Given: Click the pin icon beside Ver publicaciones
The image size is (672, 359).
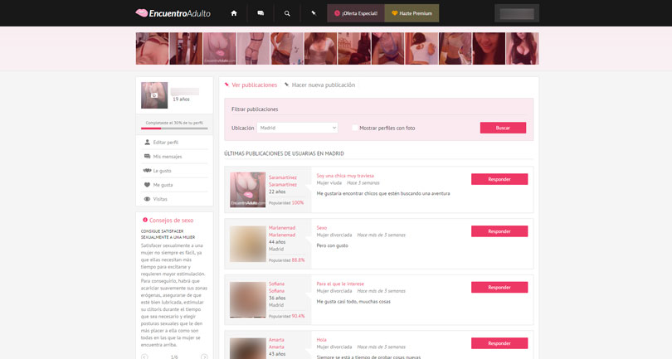Looking at the screenshot, I should [226, 85].
